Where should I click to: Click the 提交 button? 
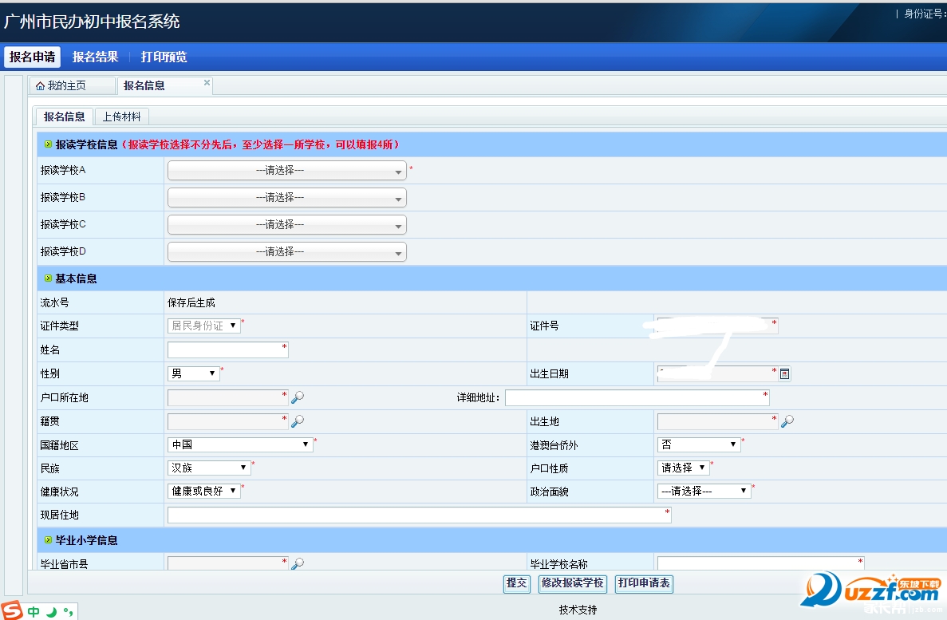point(516,583)
